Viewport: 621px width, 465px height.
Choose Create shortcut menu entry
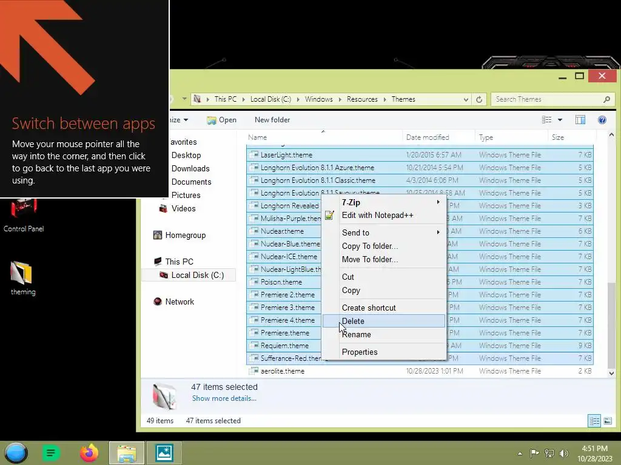383,308
